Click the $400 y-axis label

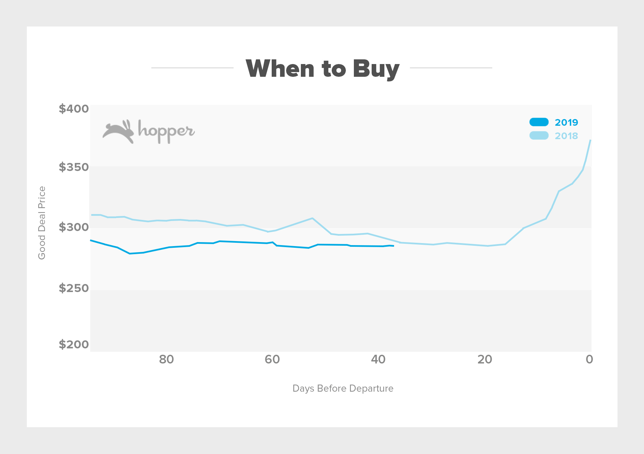click(74, 109)
